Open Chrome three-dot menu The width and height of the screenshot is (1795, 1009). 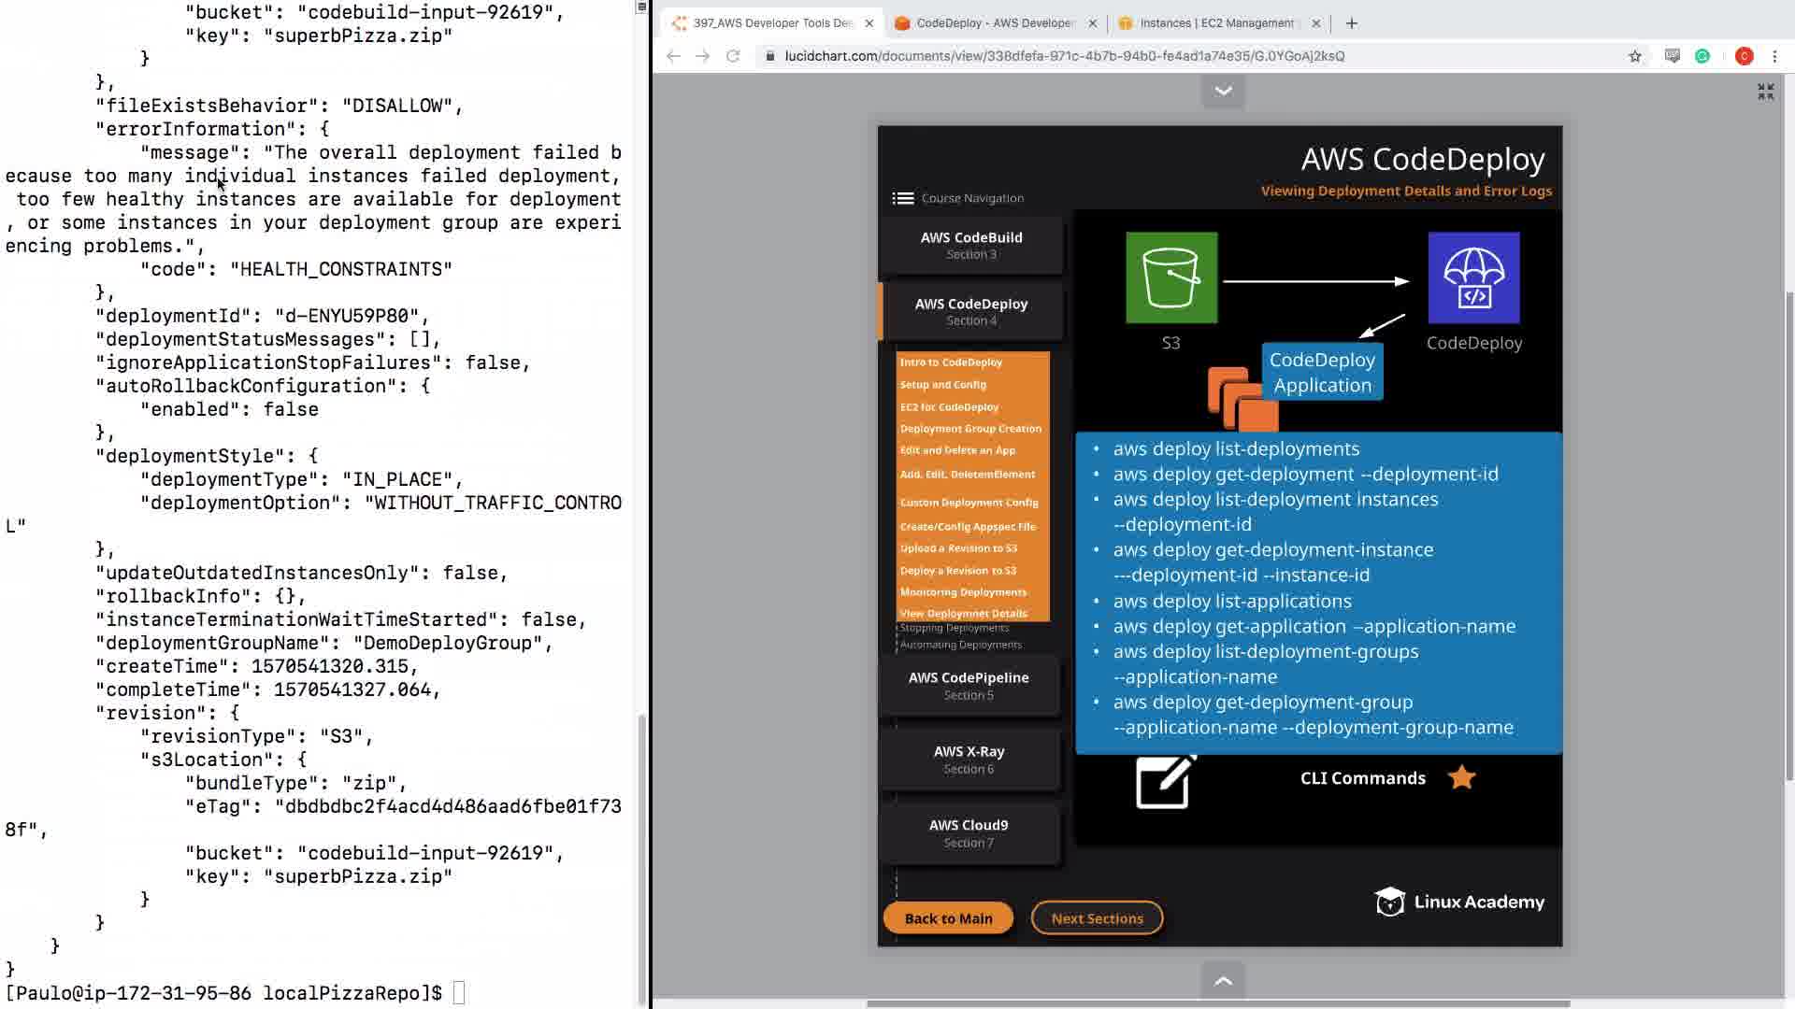[x=1774, y=56]
